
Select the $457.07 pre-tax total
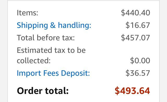coord(135,38)
